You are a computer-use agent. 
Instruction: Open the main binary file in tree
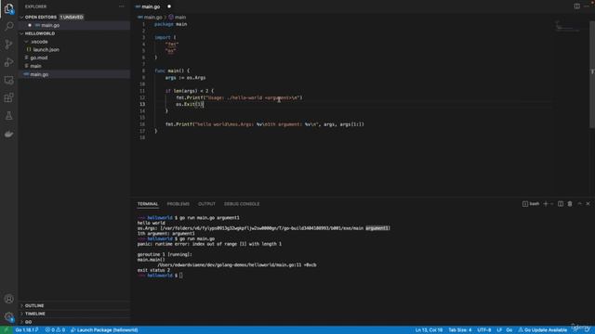click(x=35, y=66)
